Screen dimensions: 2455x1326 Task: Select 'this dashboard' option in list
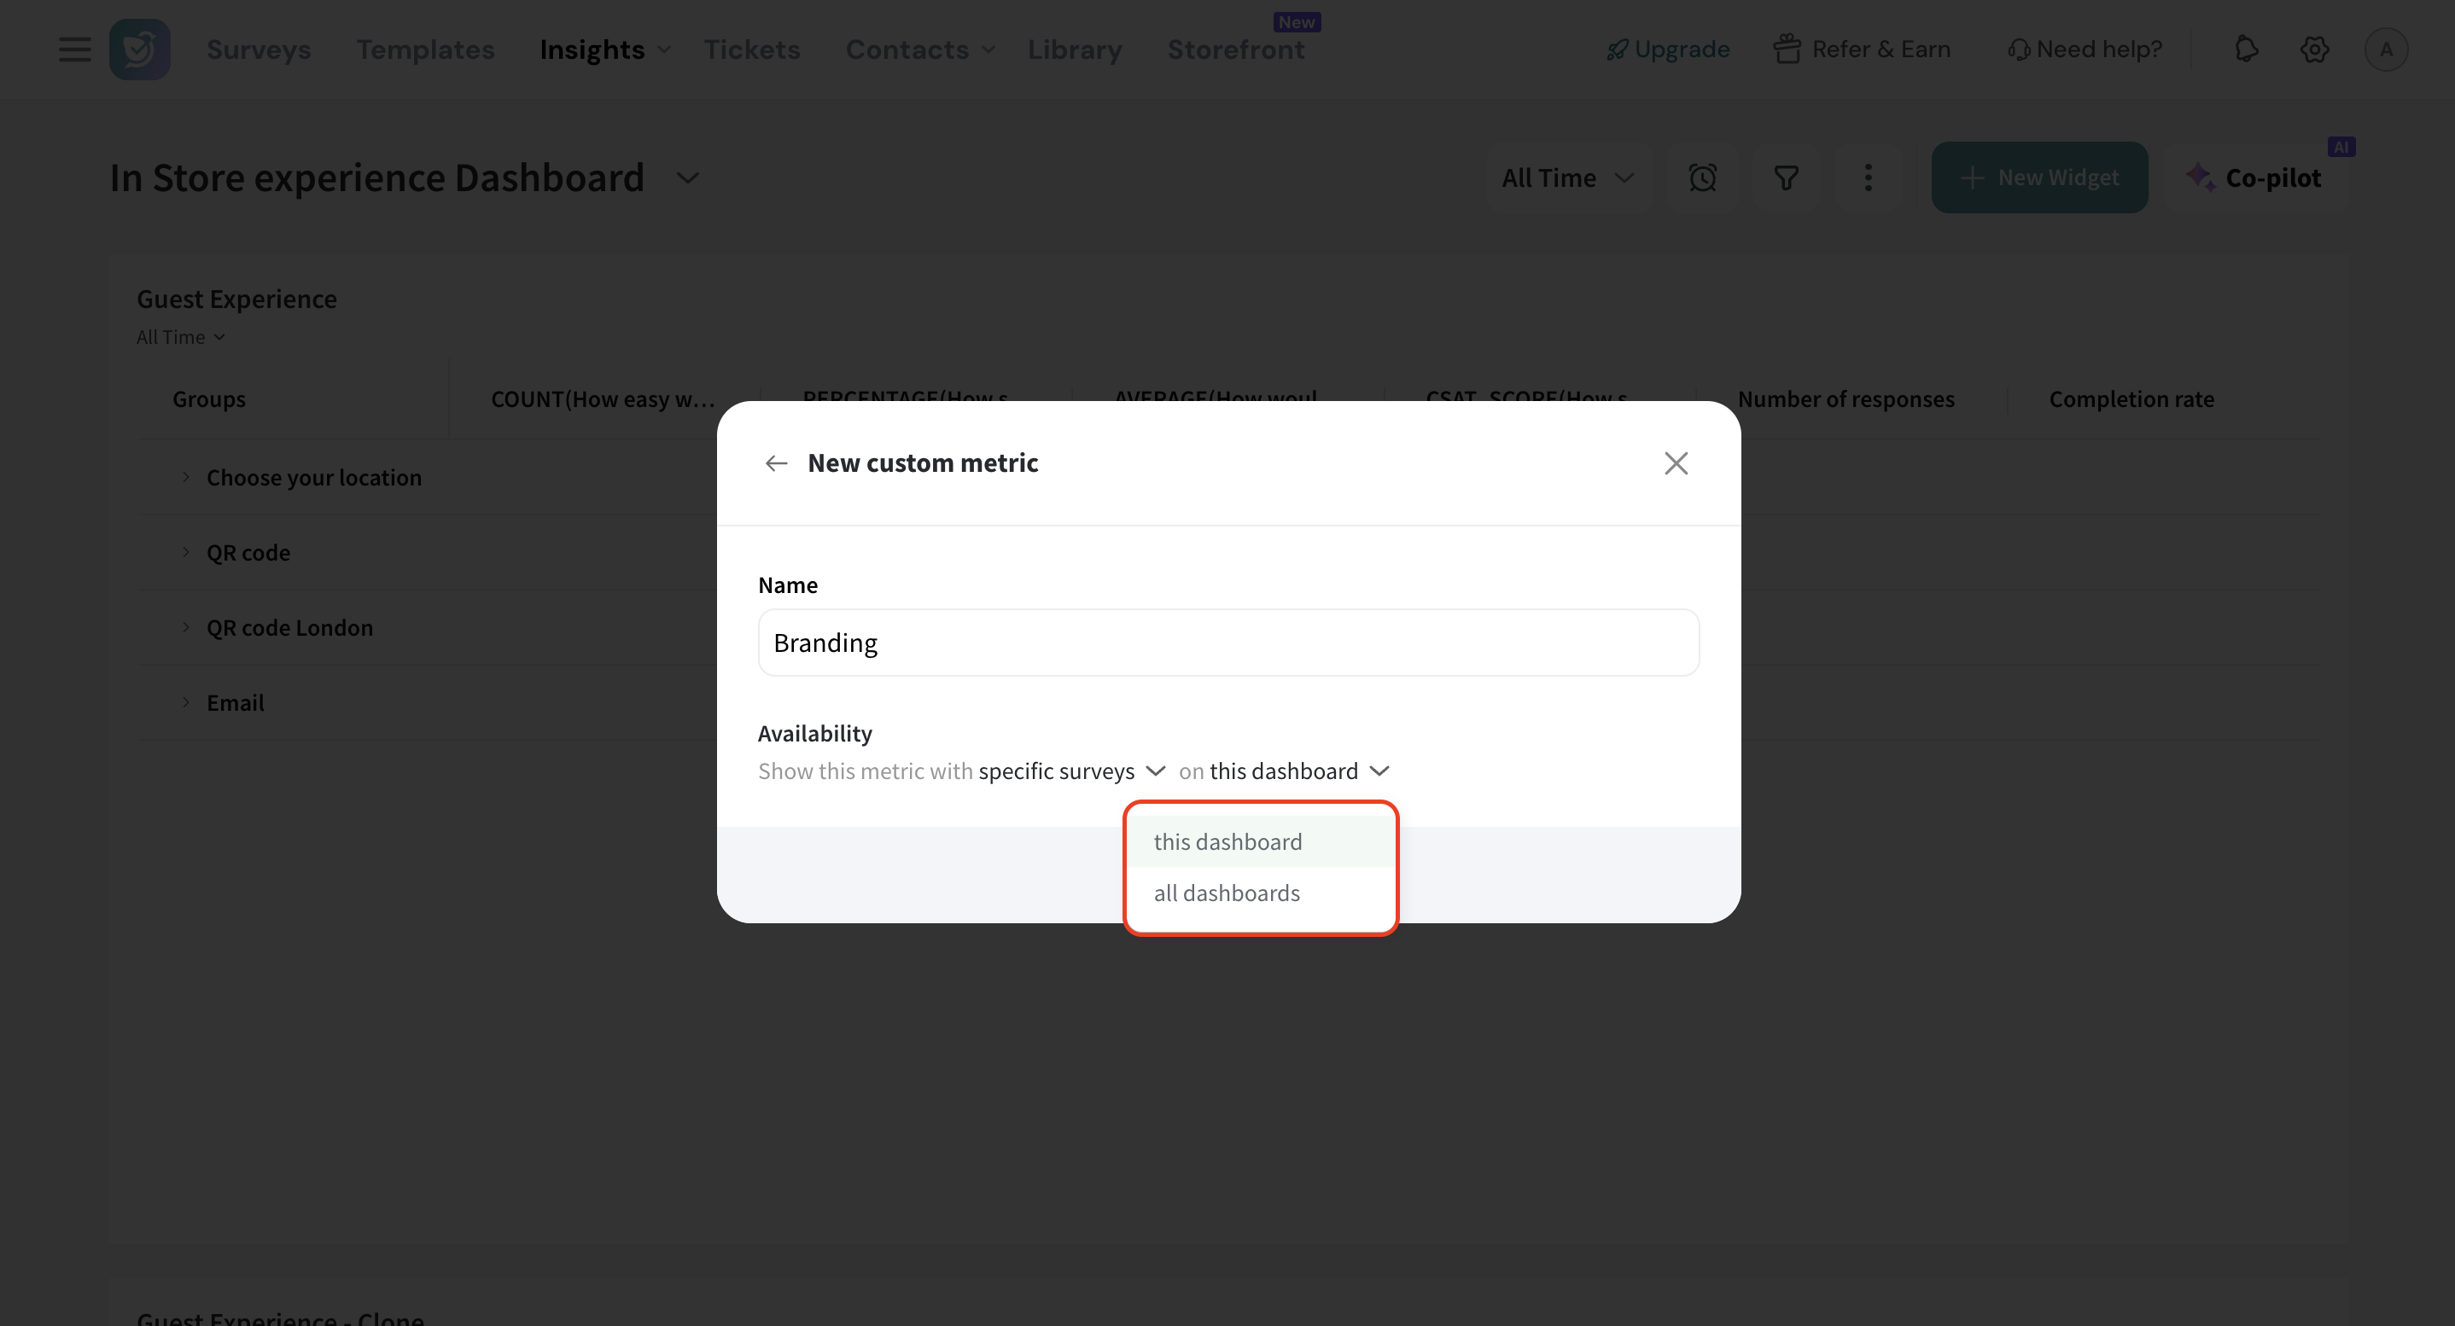[x=1227, y=841]
